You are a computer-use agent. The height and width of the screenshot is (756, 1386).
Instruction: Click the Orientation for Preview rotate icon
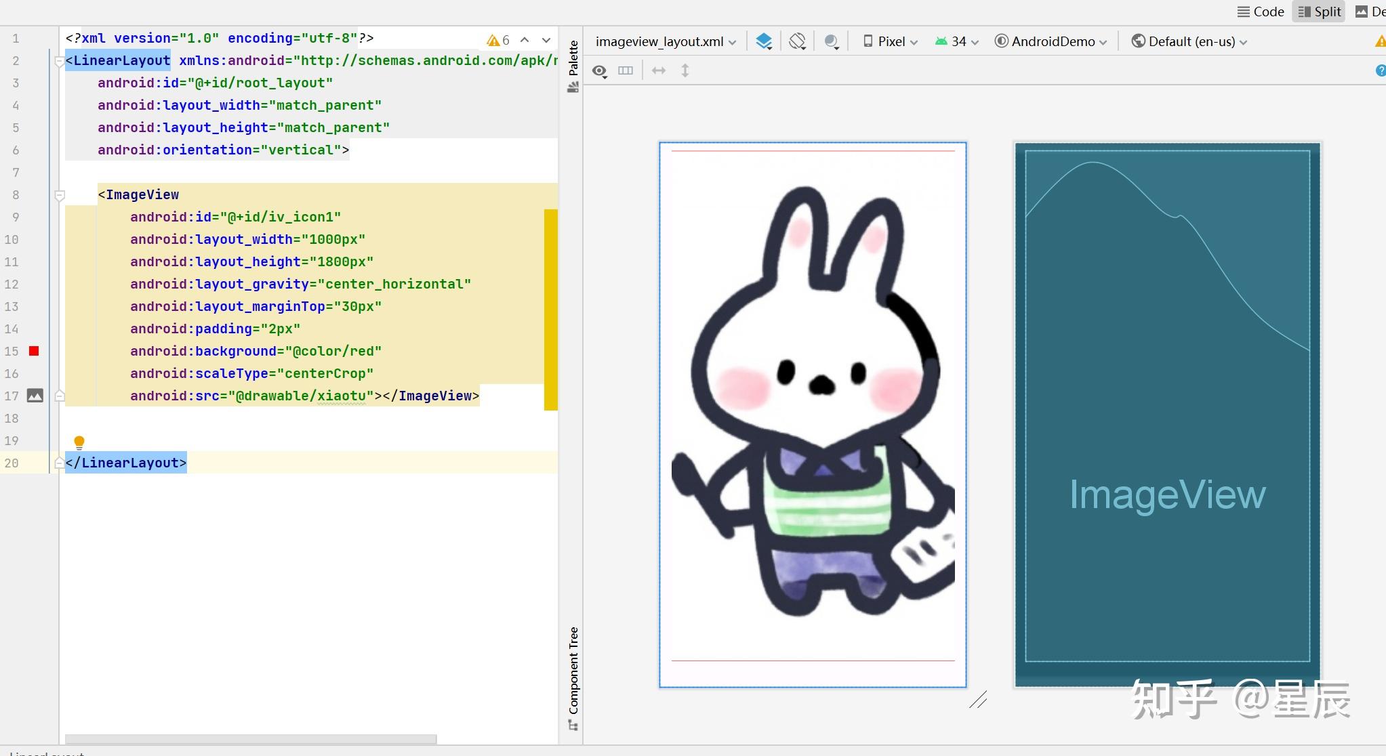point(797,41)
